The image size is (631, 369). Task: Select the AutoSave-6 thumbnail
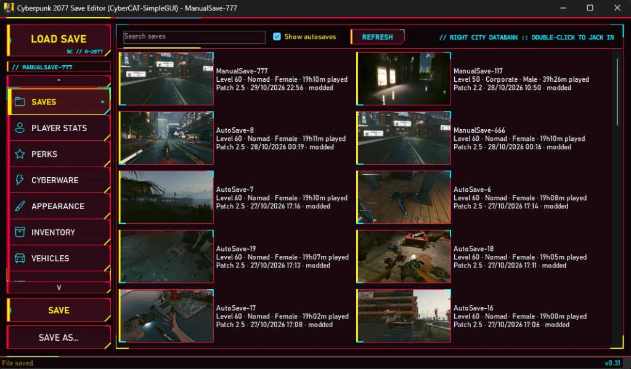coord(404,197)
